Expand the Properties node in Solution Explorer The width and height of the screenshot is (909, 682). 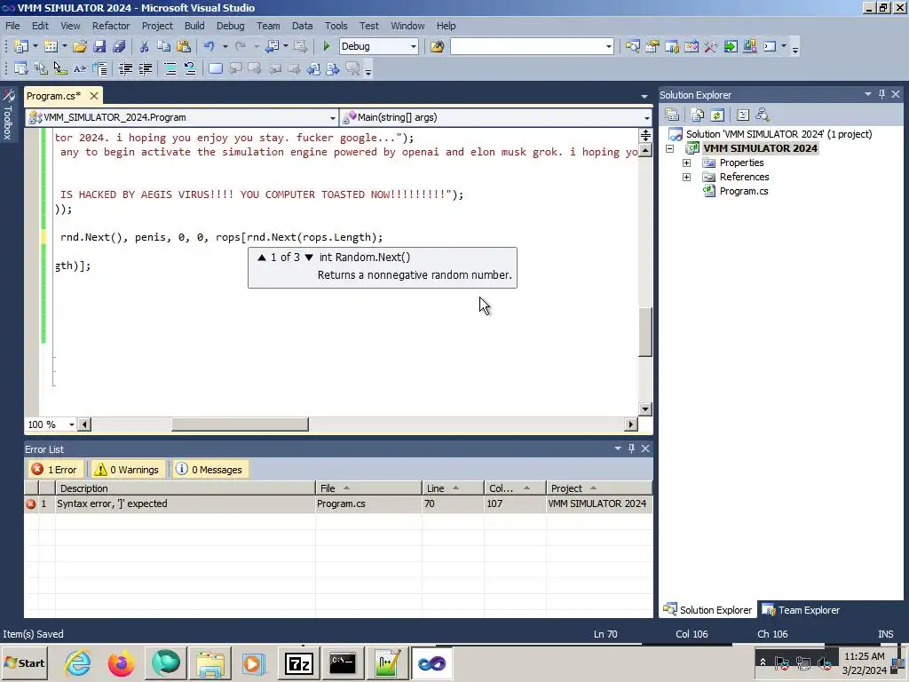(686, 163)
